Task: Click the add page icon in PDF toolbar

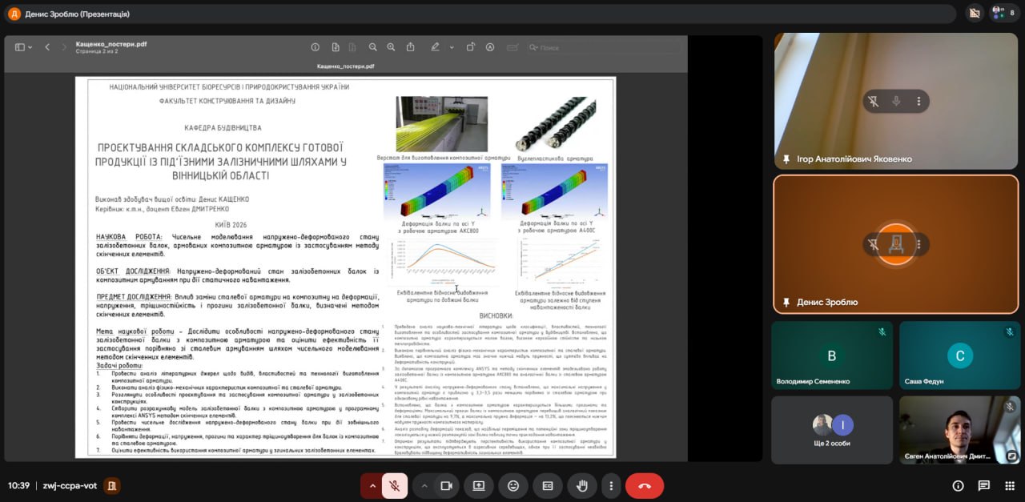Action: 336,47
